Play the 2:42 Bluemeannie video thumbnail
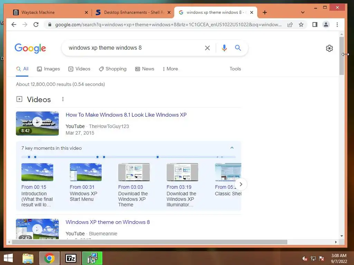 [37, 229]
